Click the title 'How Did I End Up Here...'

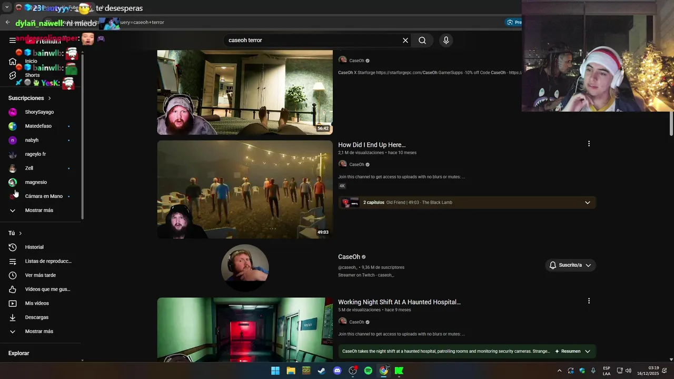point(372,145)
